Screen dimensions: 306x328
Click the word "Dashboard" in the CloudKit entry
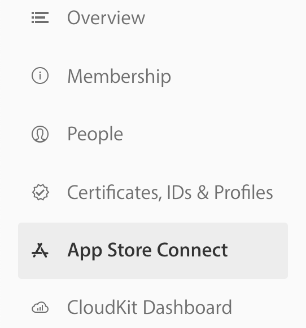click(x=188, y=307)
